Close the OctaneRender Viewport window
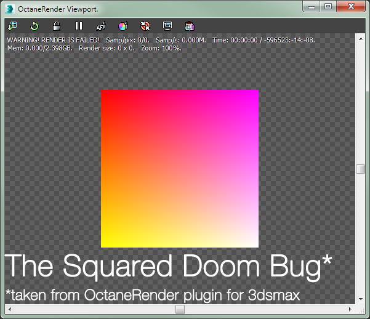This screenshot has height=319, width=370. pyautogui.click(x=352, y=7)
